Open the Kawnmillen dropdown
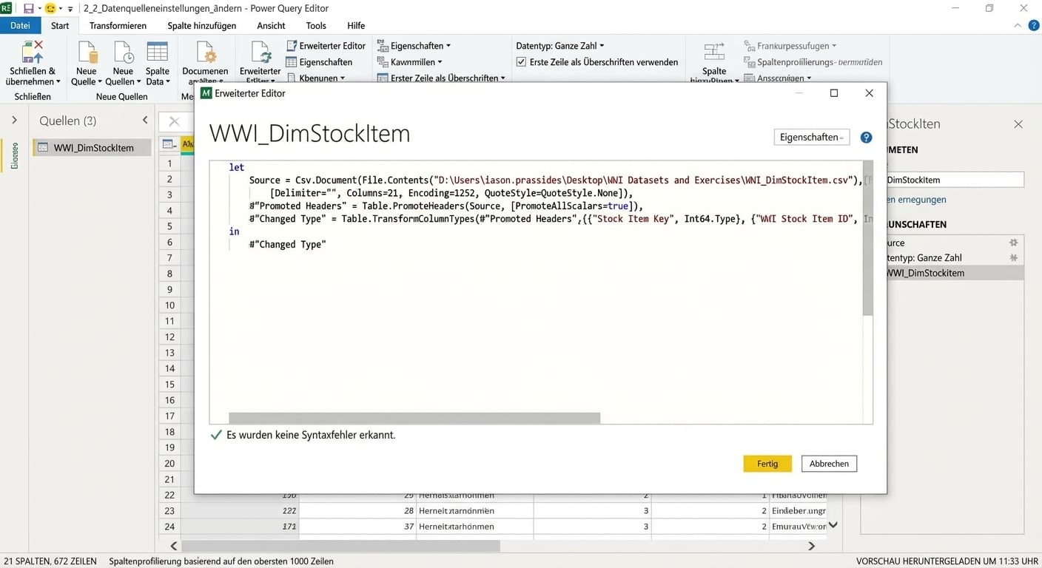The width and height of the screenshot is (1042, 568). pyautogui.click(x=409, y=62)
